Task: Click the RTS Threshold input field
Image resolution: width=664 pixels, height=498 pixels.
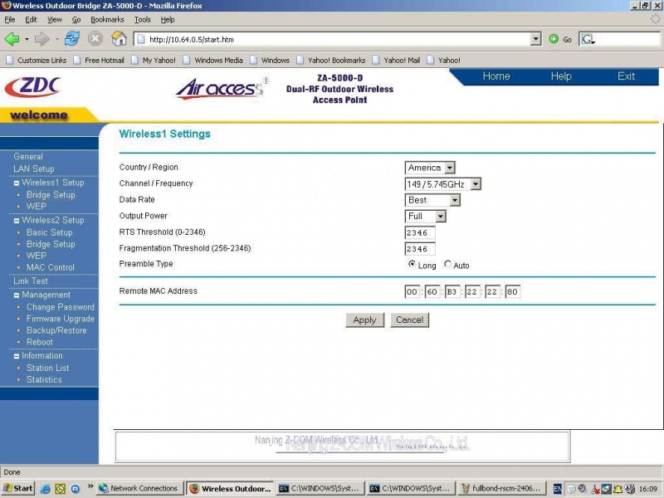Action: point(419,232)
